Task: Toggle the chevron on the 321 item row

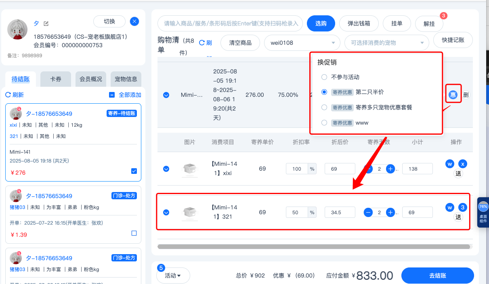Action: point(166,212)
